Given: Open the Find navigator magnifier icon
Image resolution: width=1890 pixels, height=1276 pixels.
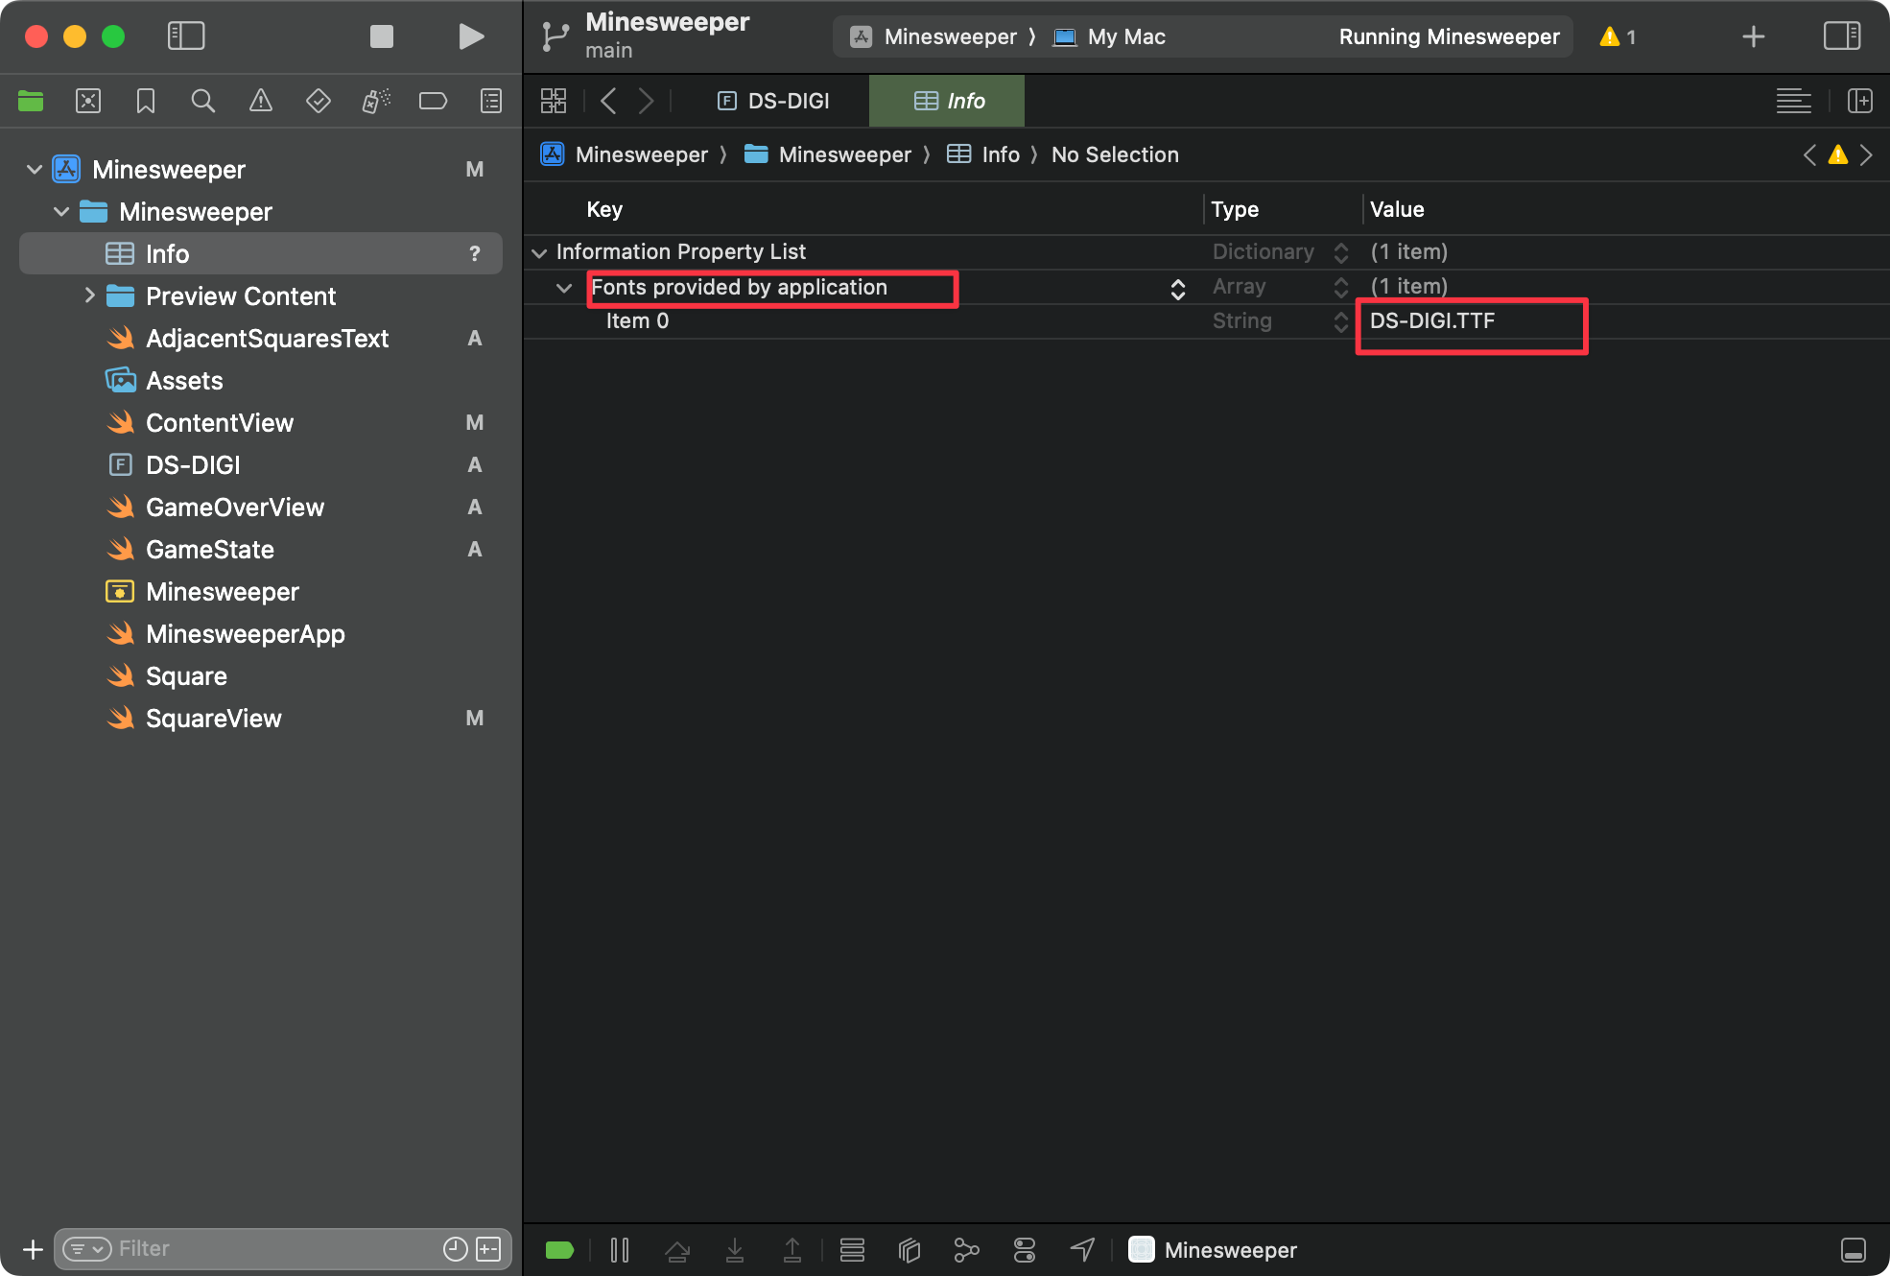Looking at the screenshot, I should (202, 101).
